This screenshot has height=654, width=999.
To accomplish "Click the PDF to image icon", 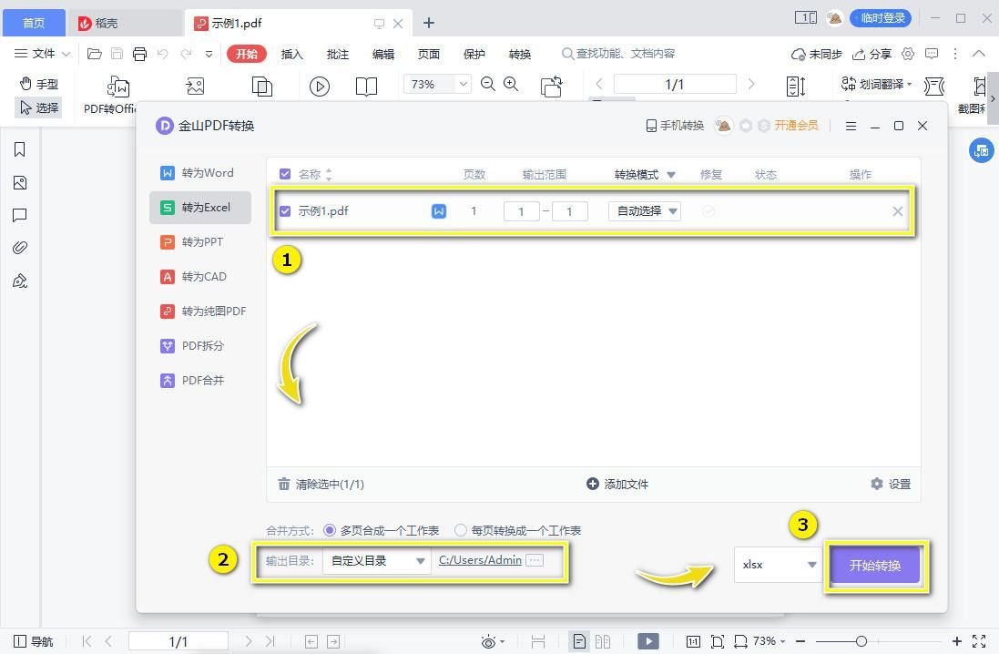I will coord(195,86).
